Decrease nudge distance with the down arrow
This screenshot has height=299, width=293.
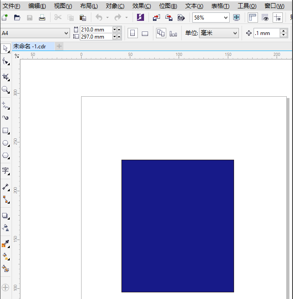click(x=284, y=35)
